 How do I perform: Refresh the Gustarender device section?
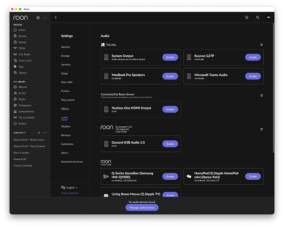pos(262,129)
